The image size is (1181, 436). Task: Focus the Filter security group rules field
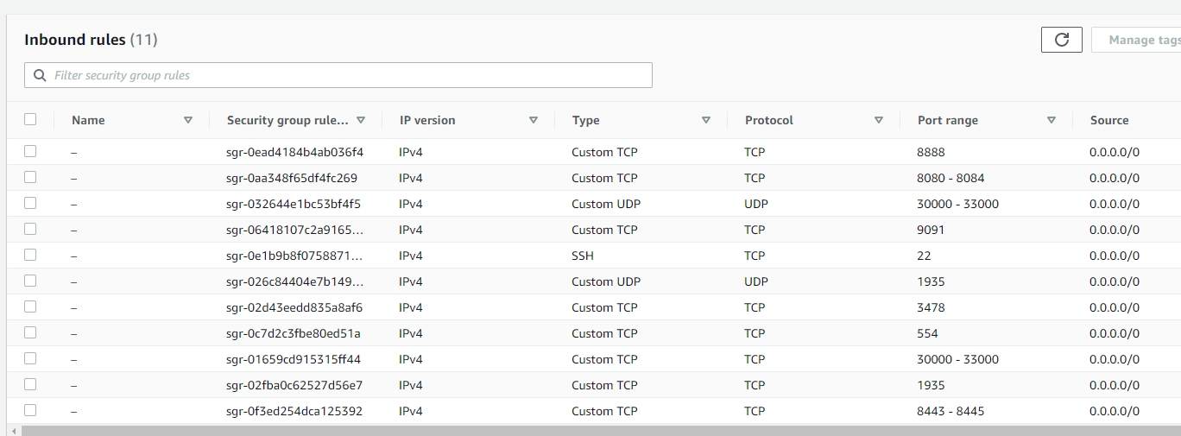338,75
